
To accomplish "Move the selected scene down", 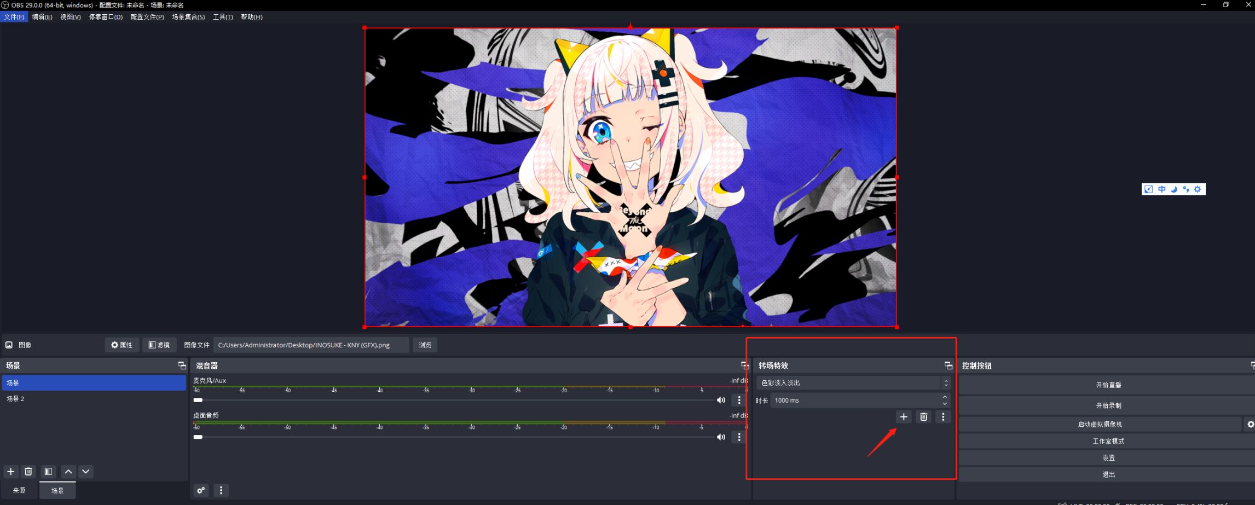I will click(86, 472).
